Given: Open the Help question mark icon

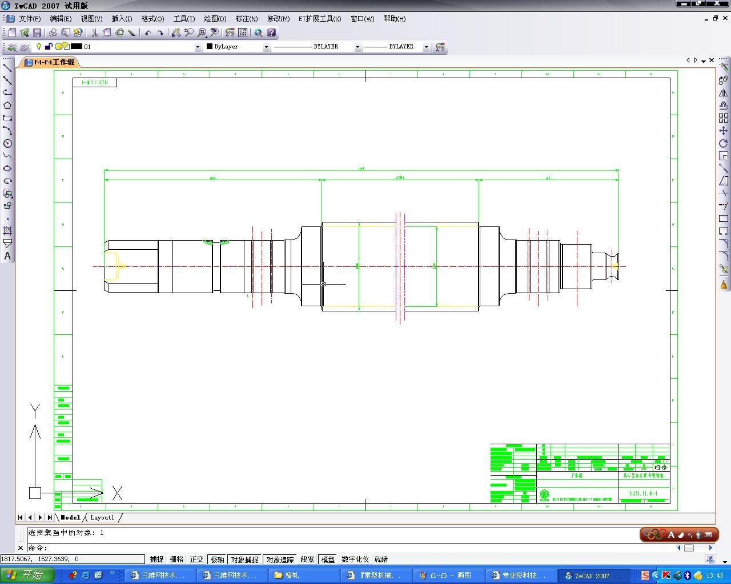Looking at the screenshot, I should [271, 33].
